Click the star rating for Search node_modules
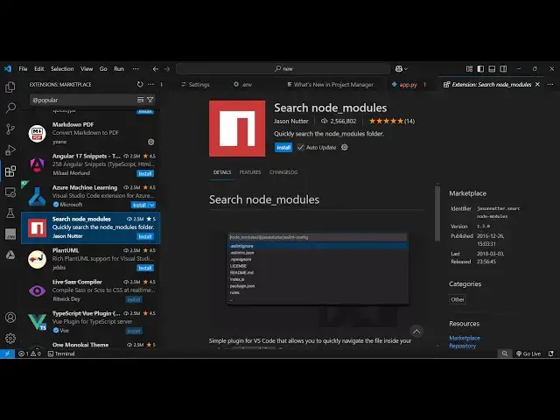The image size is (560, 420). click(x=392, y=121)
